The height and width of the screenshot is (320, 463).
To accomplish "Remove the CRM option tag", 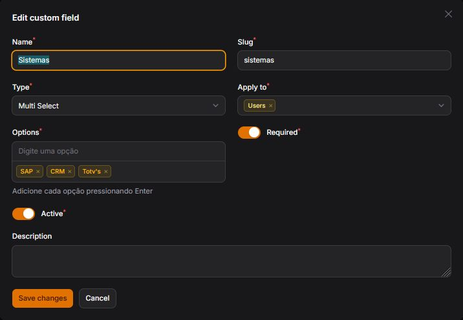I will coord(70,172).
